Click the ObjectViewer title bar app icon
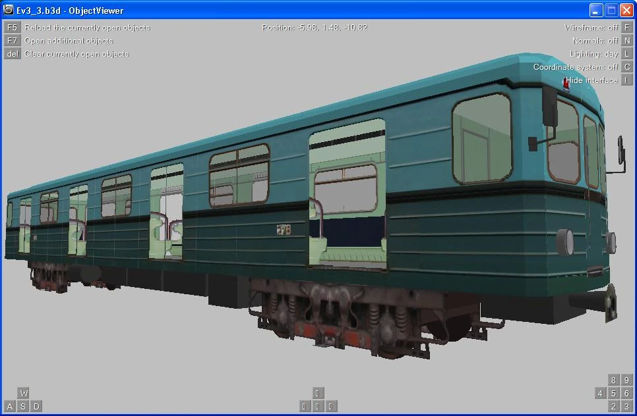 (8, 10)
